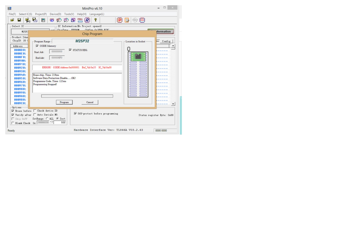Click the '0000 0000' status bar field
Image resolution: width=354 pixels, height=236 pixels.
tap(165, 130)
